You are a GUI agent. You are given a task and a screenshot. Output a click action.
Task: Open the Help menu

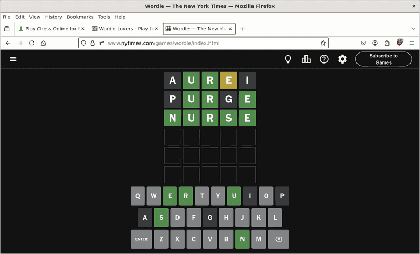[x=120, y=17]
